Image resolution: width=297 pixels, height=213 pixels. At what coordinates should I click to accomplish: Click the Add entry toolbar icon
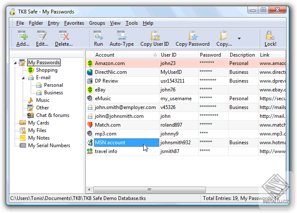[x=23, y=35]
